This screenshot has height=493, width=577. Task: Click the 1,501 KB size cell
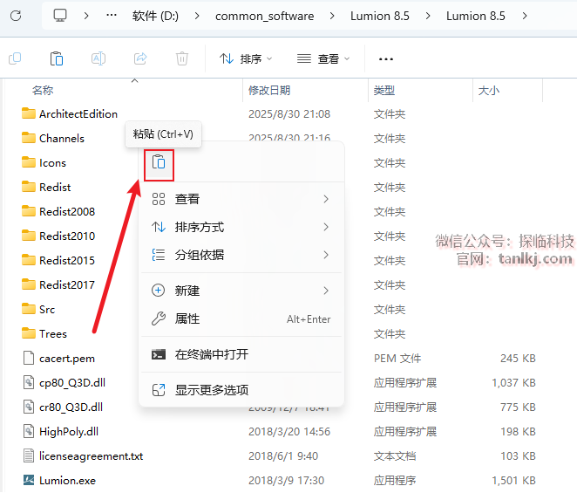513,480
